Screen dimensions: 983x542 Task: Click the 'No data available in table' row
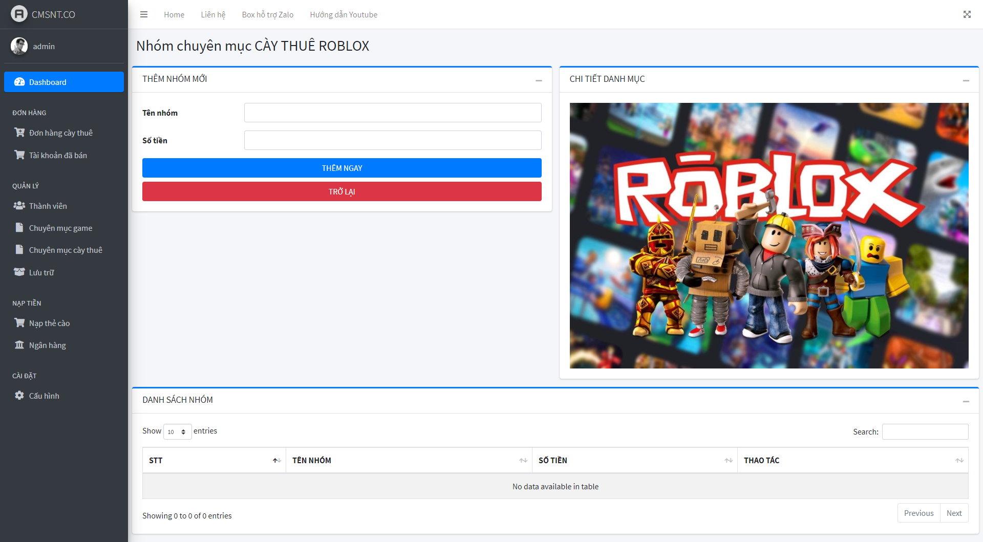[555, 486]
